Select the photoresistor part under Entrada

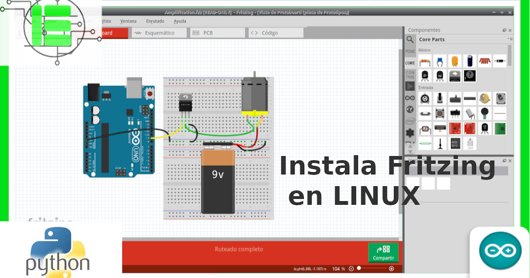pos(424,129)
